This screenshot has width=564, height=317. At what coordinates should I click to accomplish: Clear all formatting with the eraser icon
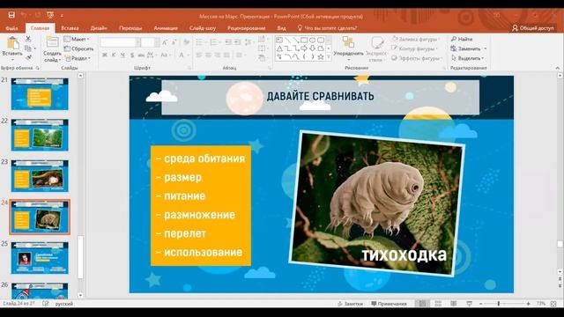point(186,42)
